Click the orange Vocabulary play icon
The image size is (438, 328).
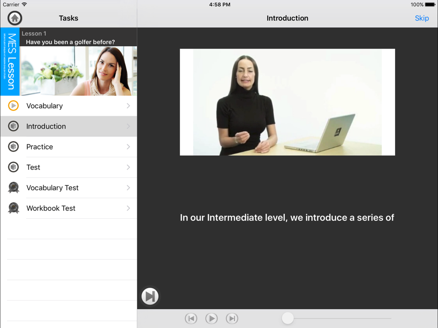(14, 106)
